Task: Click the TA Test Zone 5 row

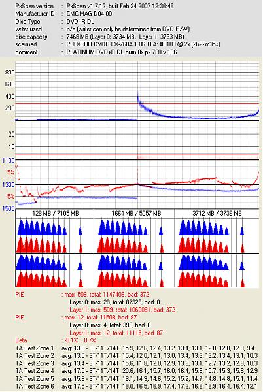Action: (137, 379)
